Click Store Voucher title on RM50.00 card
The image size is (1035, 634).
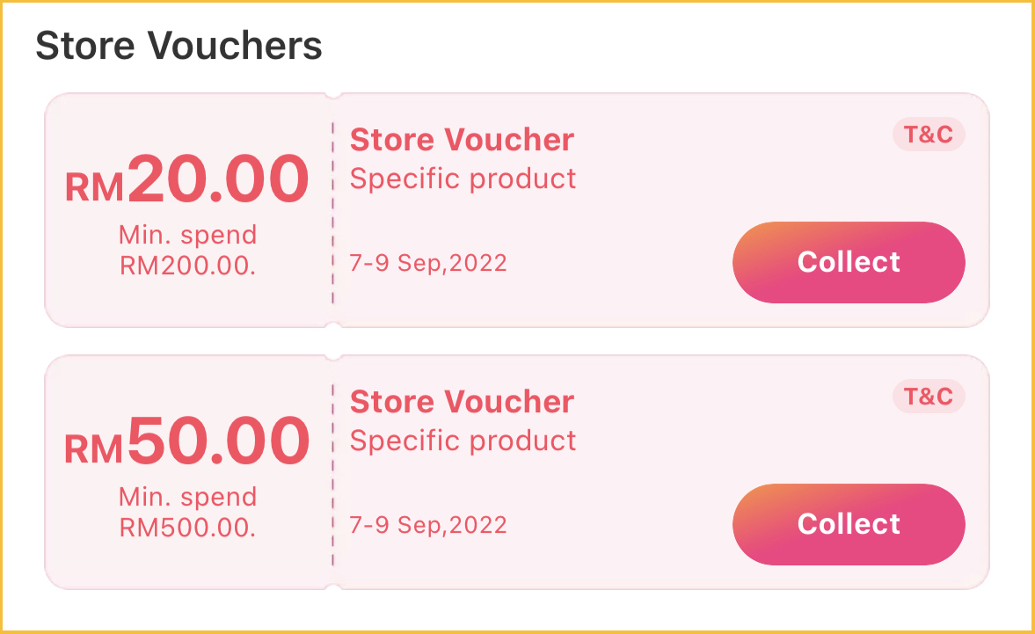[462, 402]
